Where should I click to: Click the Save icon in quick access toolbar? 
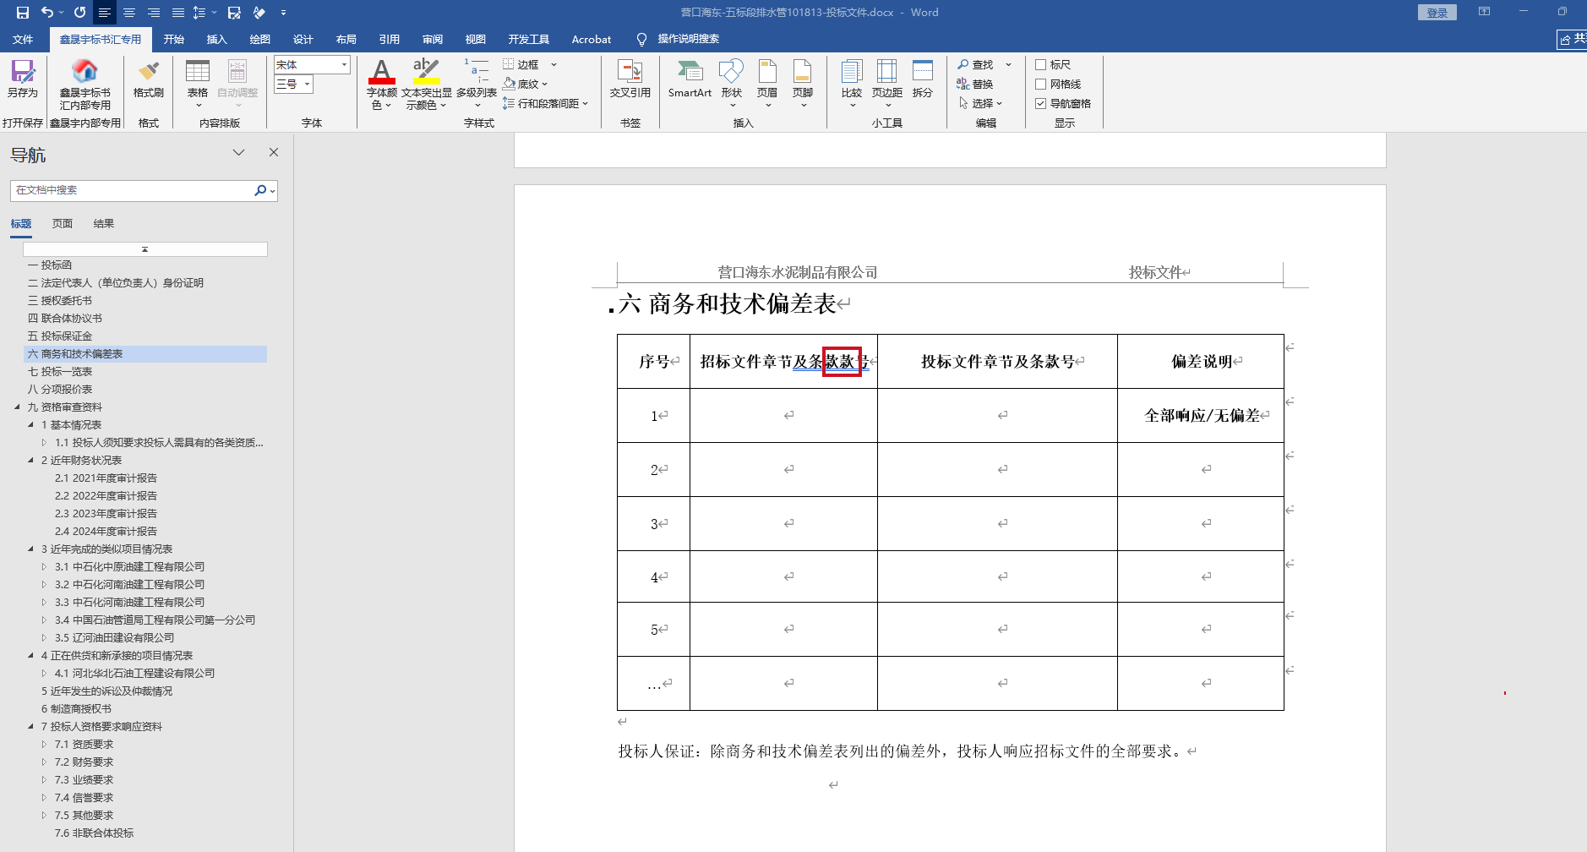(23, 13)
